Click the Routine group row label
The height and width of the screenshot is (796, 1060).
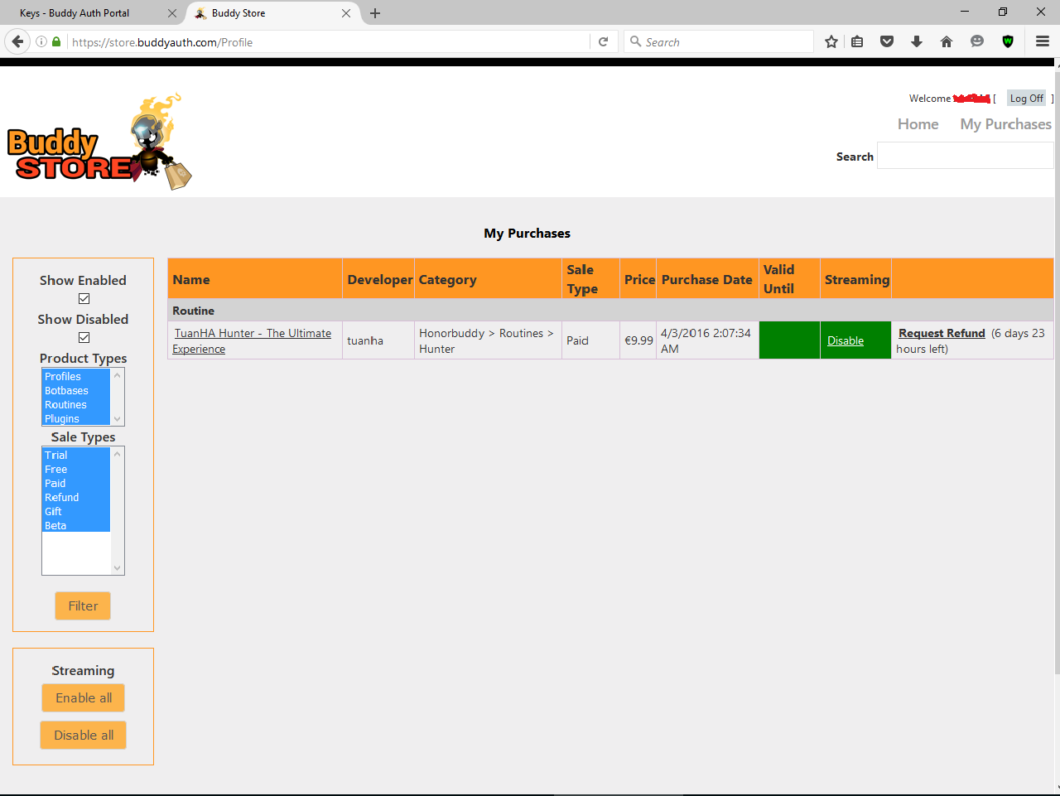coord(193,311)
